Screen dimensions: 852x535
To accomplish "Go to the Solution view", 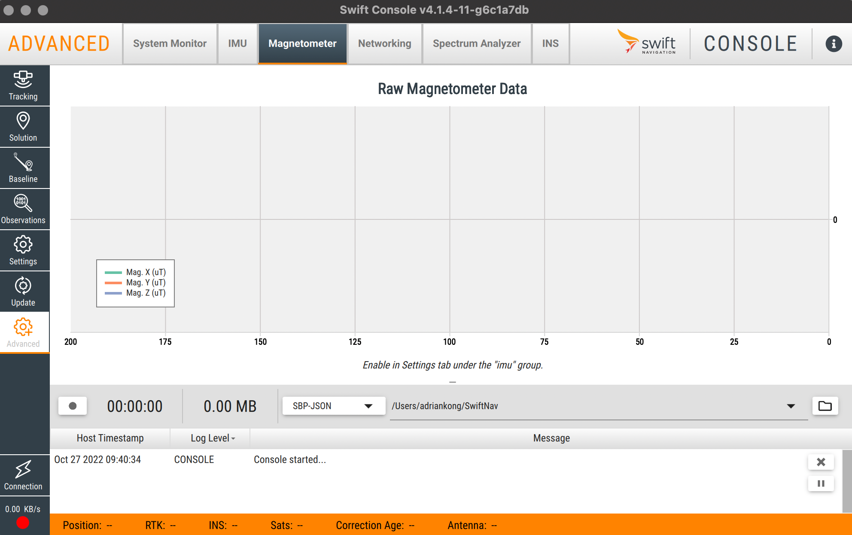I will (x=24, y=127).
